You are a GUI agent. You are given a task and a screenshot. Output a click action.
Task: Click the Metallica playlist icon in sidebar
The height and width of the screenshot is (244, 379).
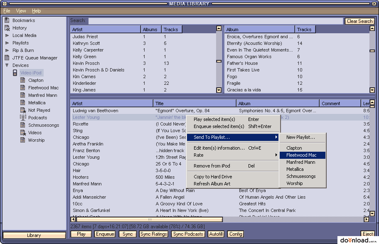click(23, 103)
